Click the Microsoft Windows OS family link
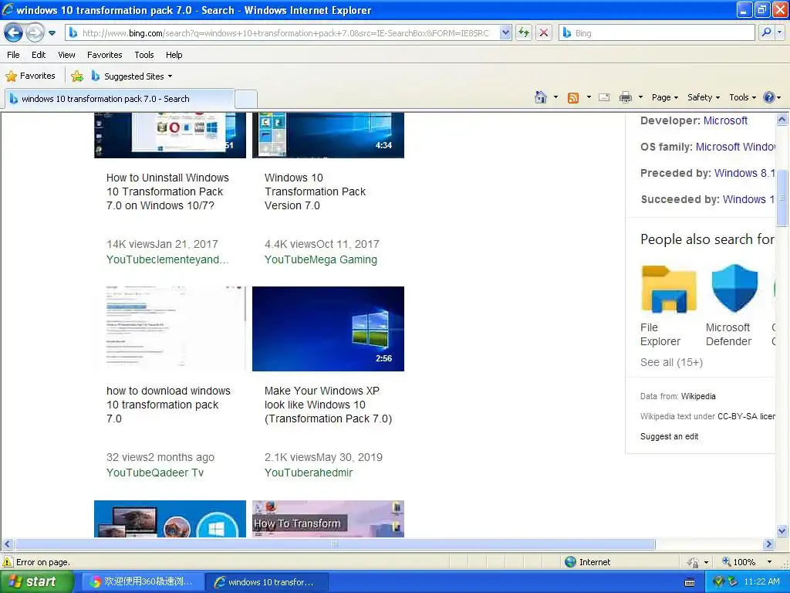 pos(735,147)
